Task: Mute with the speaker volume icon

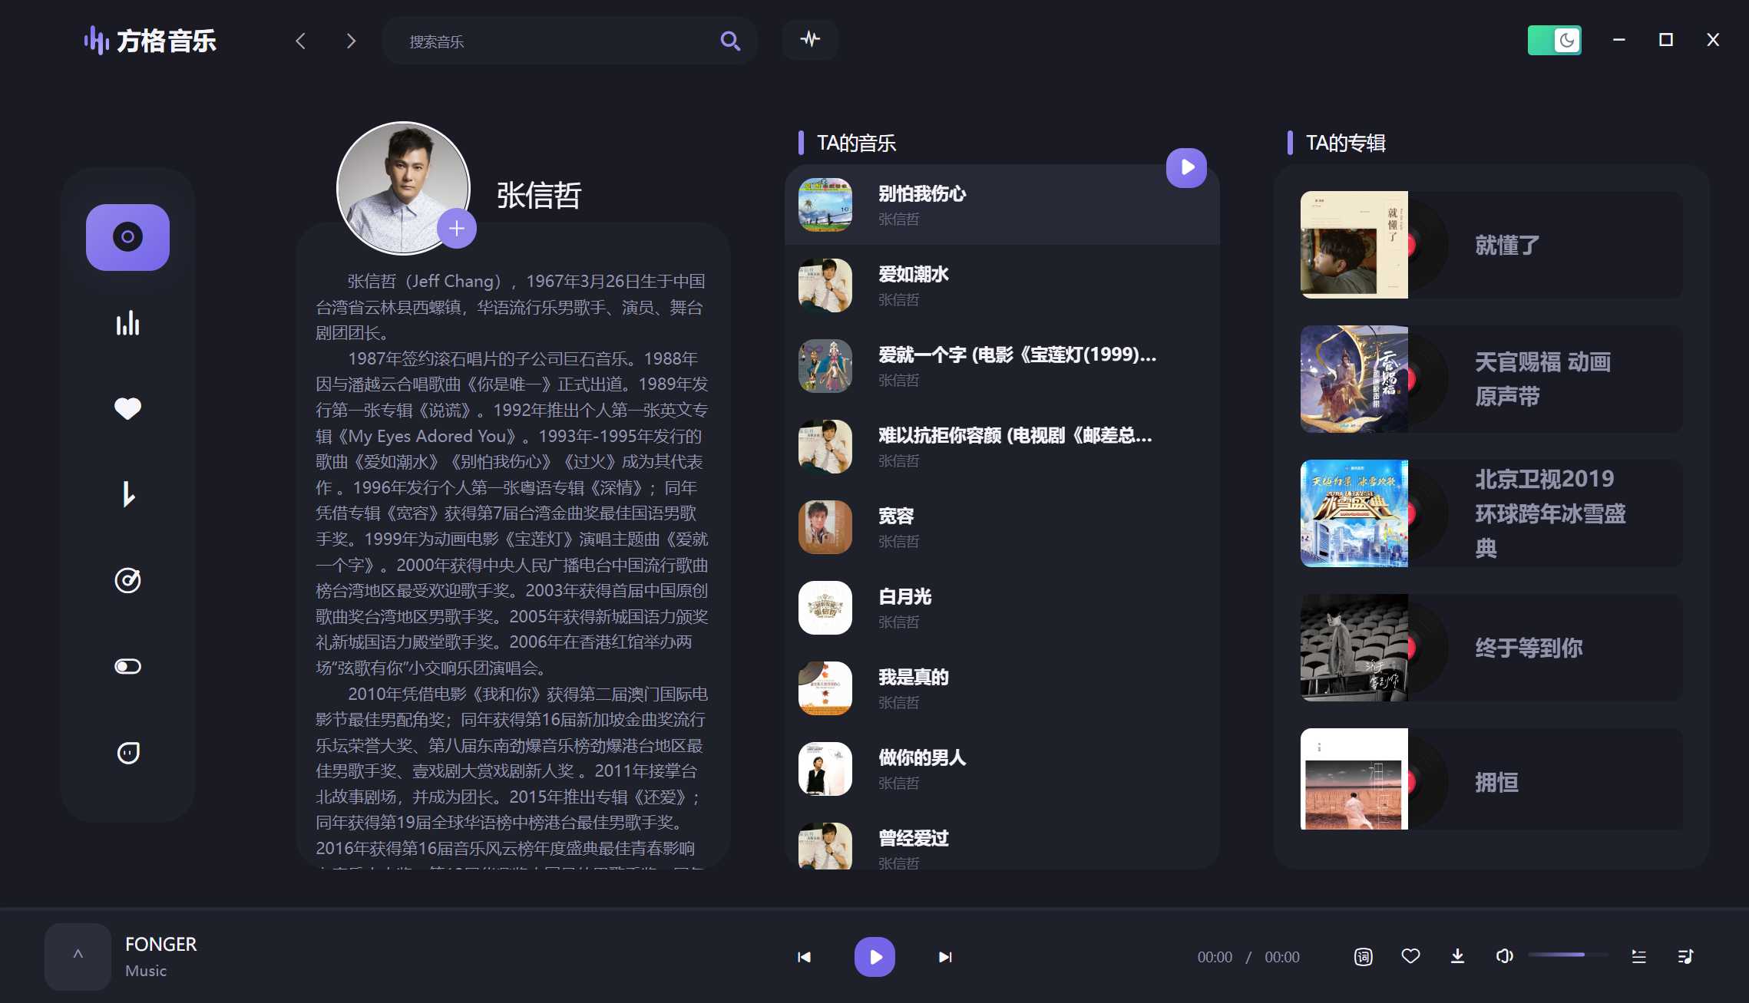Action: [1505, 956]
